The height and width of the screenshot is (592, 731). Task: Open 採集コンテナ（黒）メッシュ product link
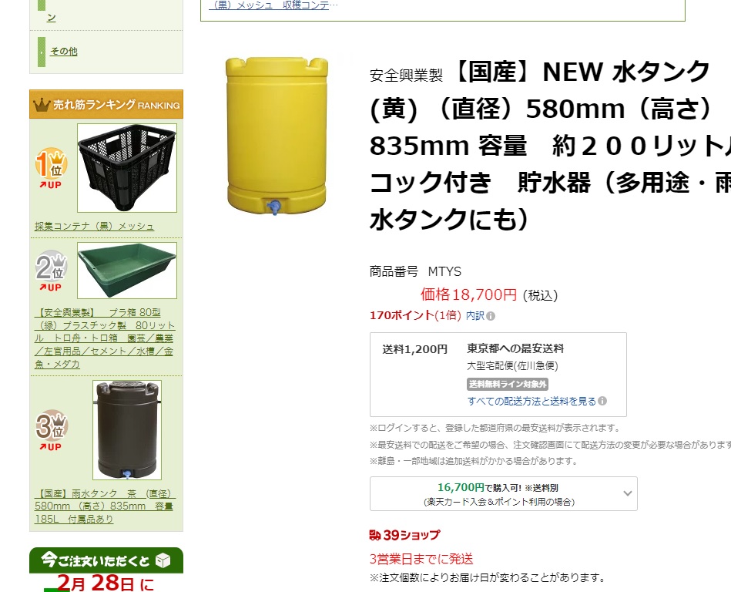(x=94, y=227)
